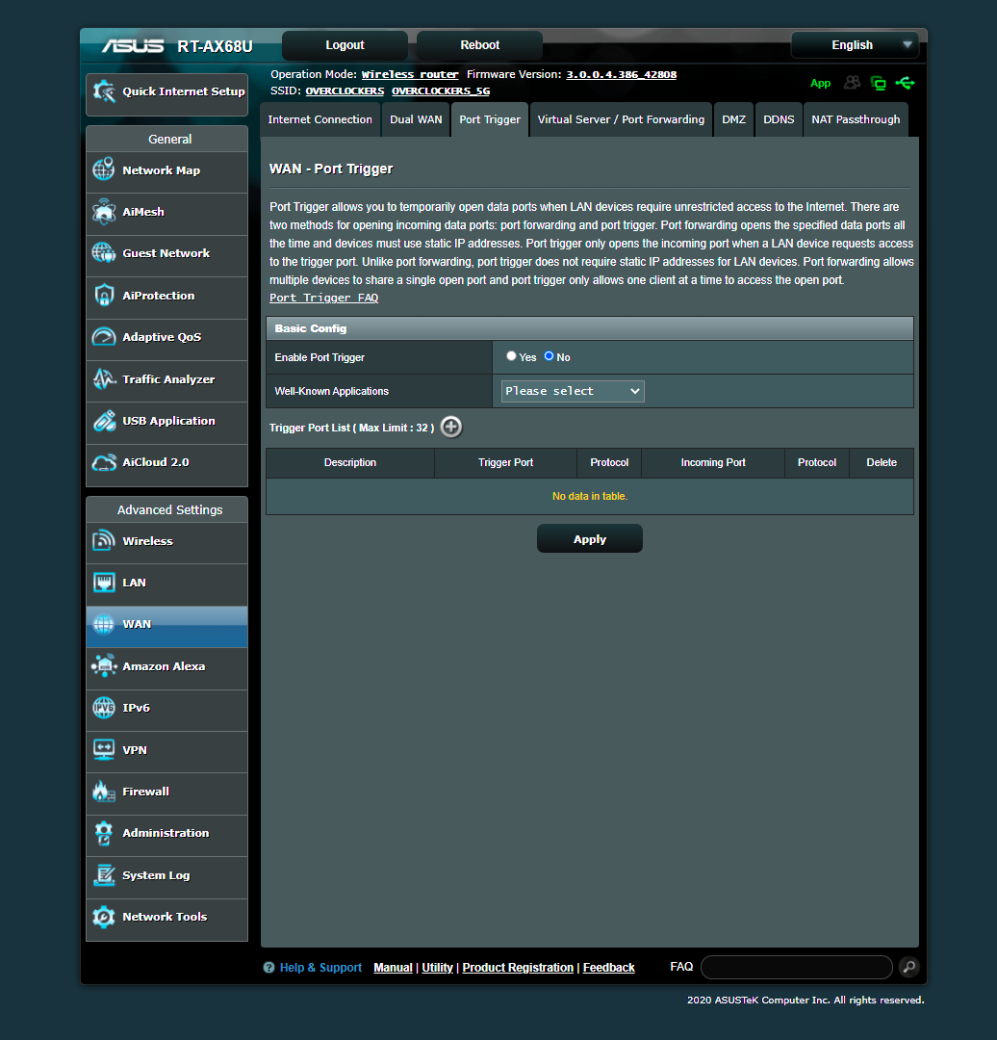Screen dimensions: 997x1040
Task: Click the green App link
Action: click(x=821, y=84)
